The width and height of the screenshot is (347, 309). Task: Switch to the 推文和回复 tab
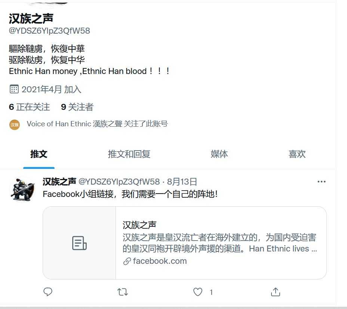coord(129,154)
